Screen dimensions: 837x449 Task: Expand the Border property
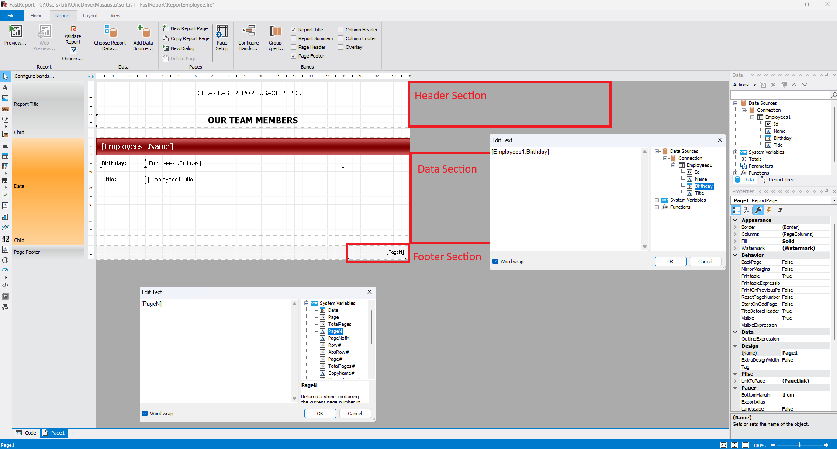pos(735,227)
